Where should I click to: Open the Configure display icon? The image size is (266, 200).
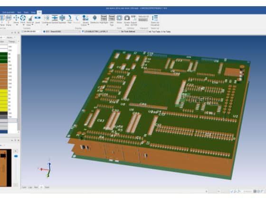(47, 18)
